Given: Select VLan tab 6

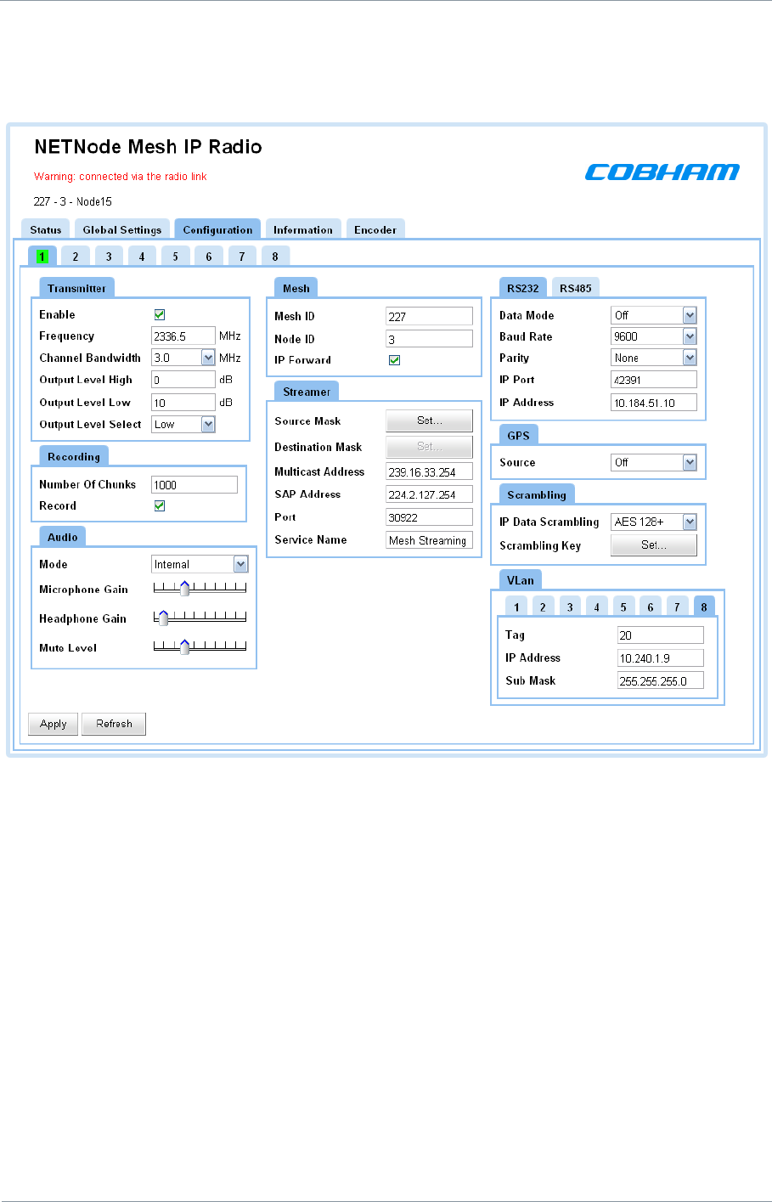Looking at the screenshot, I should [651, 607].
